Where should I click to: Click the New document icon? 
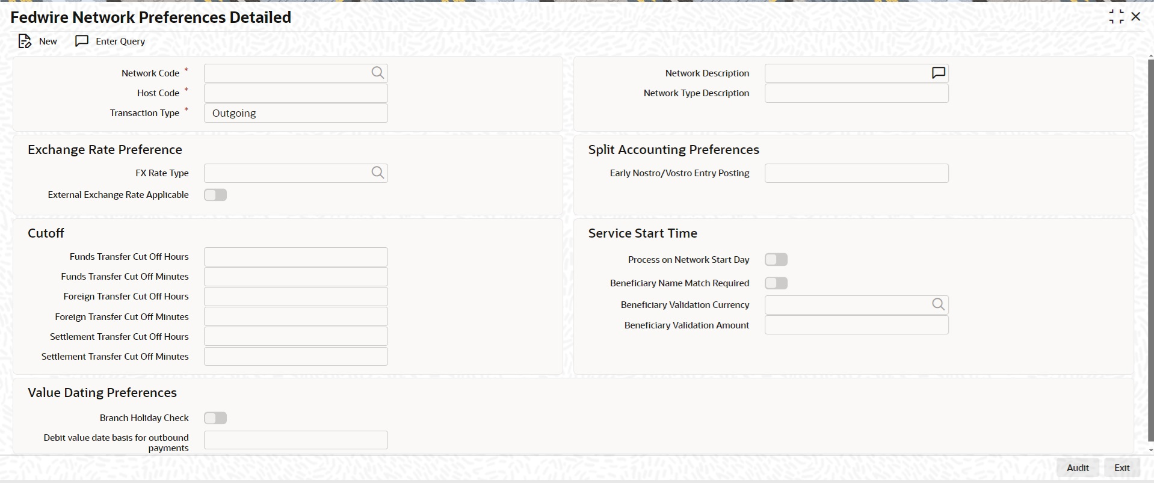point(25,41)
